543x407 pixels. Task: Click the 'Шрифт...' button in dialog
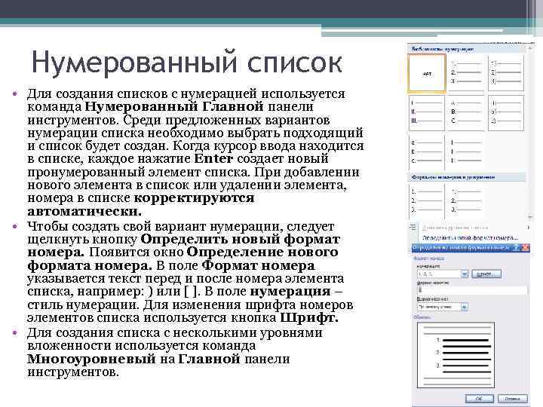[x=486, y=274]
